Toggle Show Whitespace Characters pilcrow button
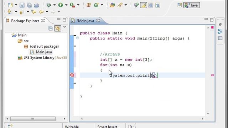The image size is (228, 128). (157, 5)
